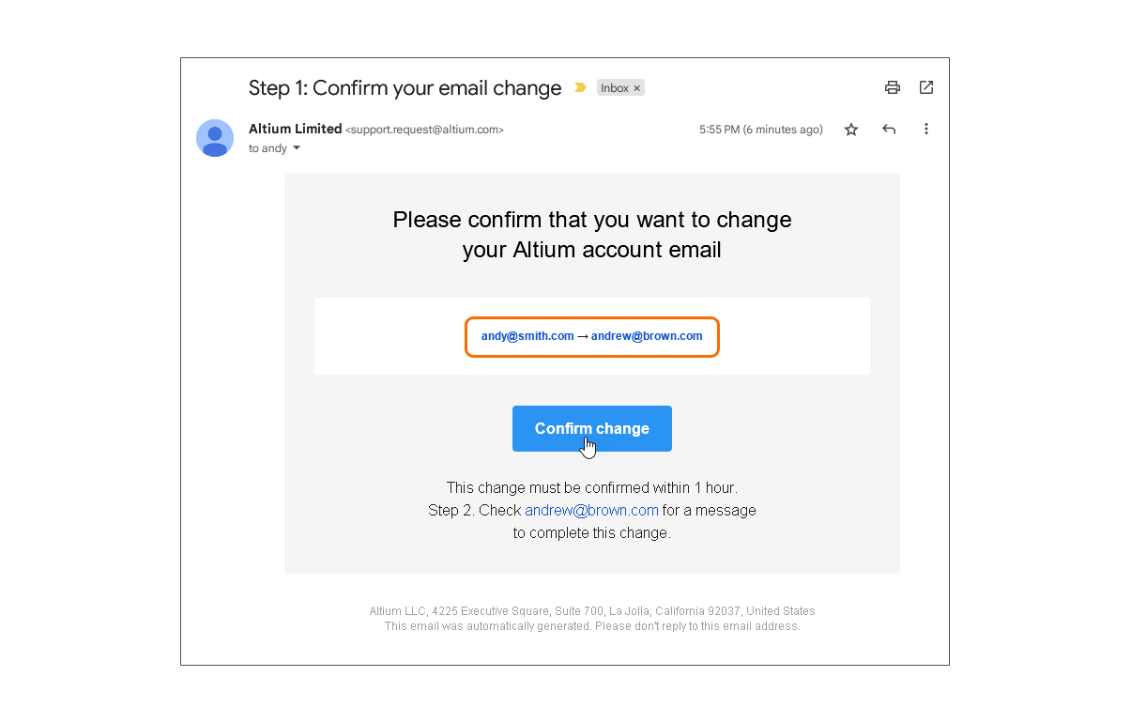
Task: Expand recipient details arrow beside "to andy"
Action: click(x=297, y=148)
